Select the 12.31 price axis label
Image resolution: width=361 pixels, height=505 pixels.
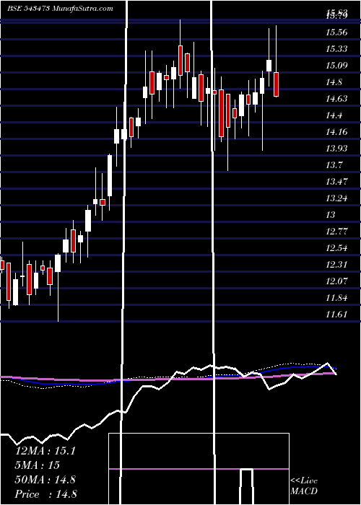(337, 265)
